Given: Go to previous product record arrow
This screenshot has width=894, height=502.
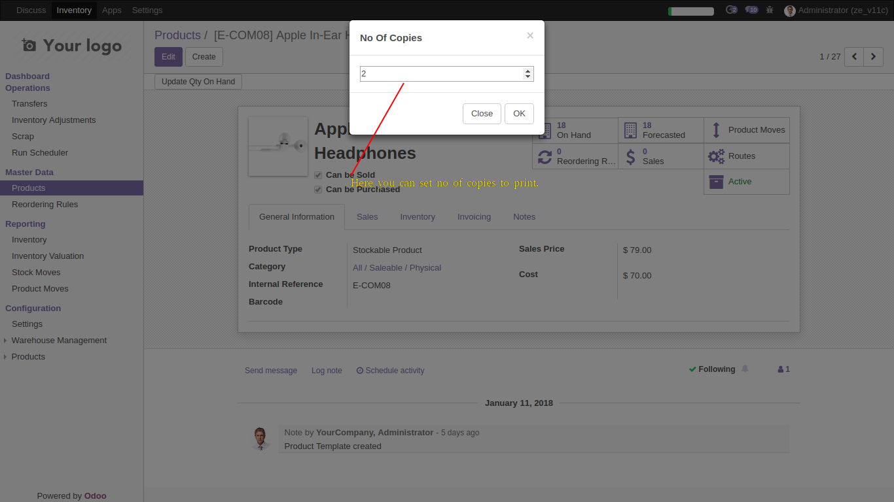Looking at the screenshot, I should tap(854, 57).
